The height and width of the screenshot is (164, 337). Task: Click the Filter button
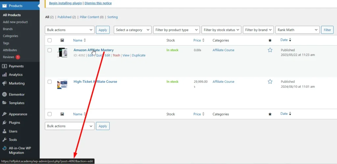click(327, 30)
